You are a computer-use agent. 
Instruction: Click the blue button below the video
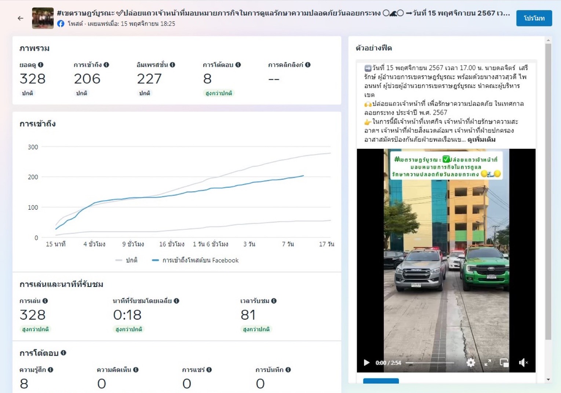381,381
